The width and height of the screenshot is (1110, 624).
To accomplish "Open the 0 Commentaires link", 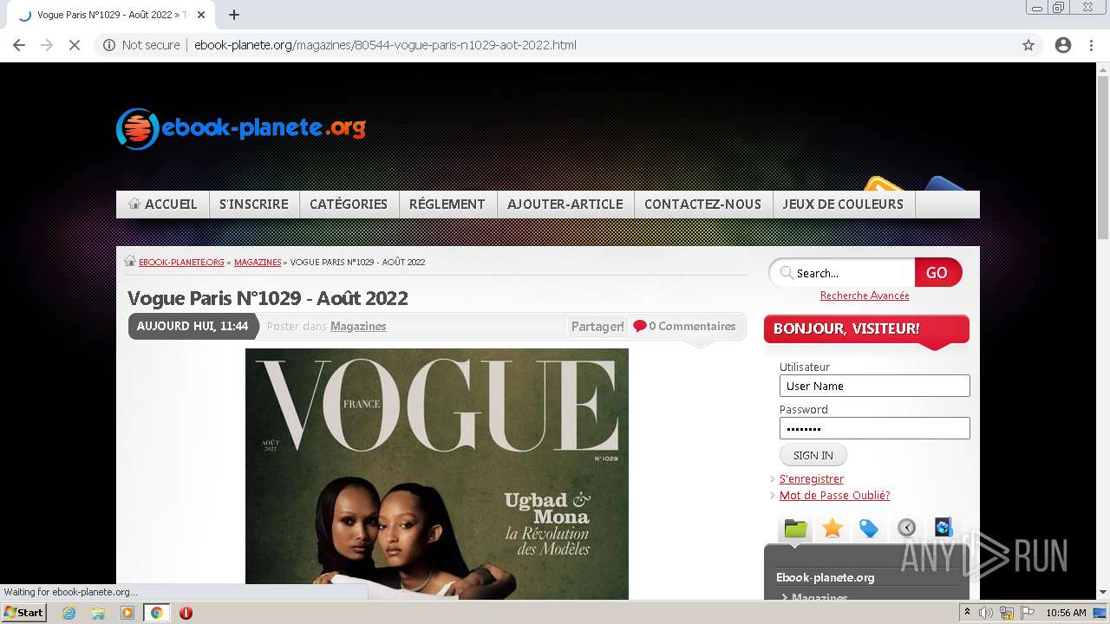I will 692,327.
